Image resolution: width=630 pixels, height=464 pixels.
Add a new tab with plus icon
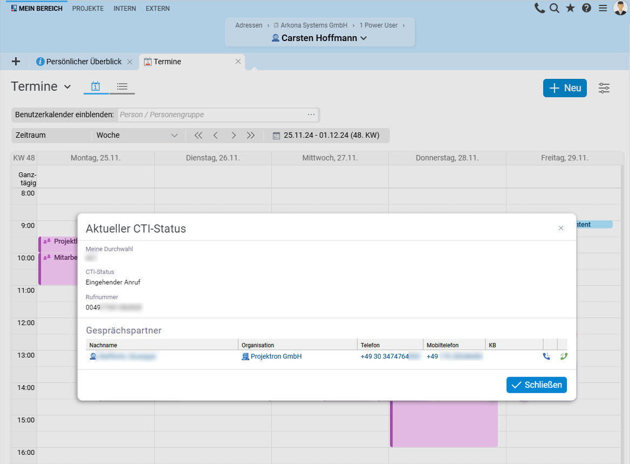16,61
